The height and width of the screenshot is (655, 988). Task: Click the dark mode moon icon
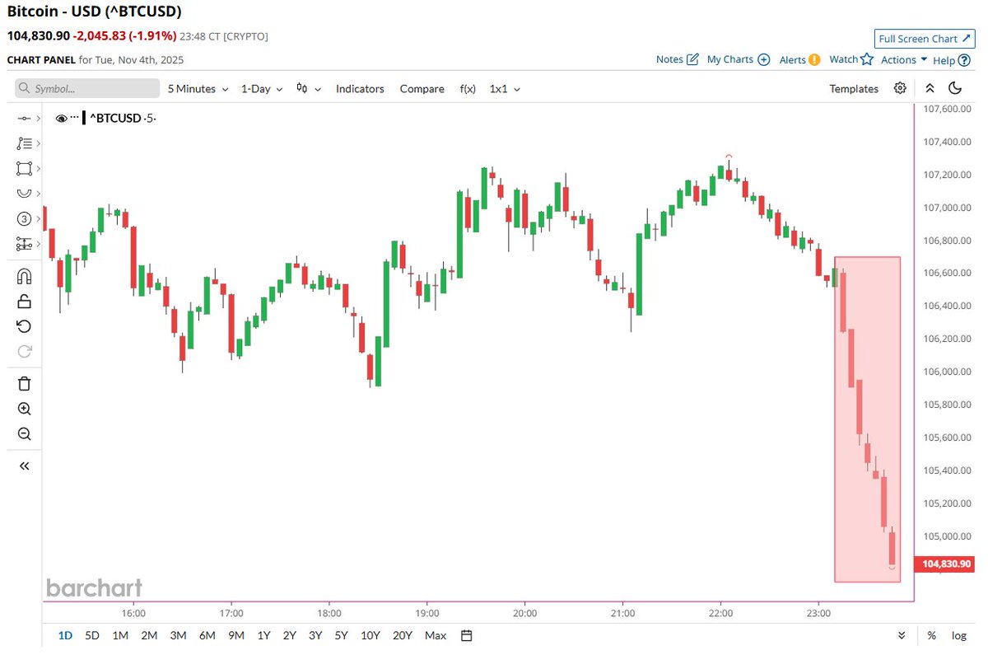click(x=955, y=88)
